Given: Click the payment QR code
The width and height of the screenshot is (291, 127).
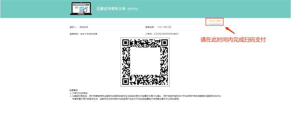Looking at the screenshot, I should coord(145,62).
